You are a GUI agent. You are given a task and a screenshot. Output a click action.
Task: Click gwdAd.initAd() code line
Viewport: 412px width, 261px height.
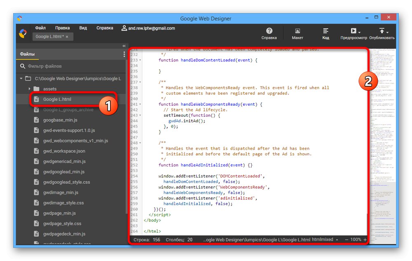click(187, 121)
